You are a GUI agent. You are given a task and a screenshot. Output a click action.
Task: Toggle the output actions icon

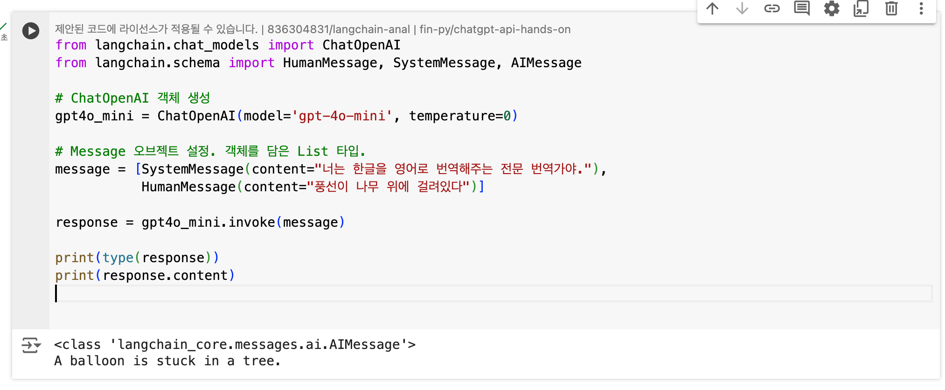[31, 345]
